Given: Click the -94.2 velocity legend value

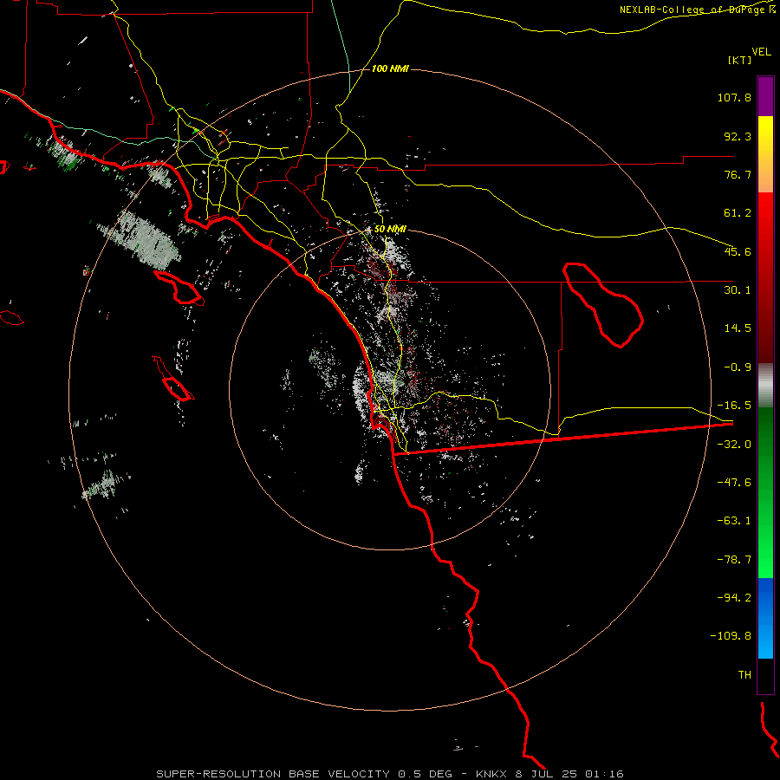Looking at the screenshot, I should (x=734, y=597).
